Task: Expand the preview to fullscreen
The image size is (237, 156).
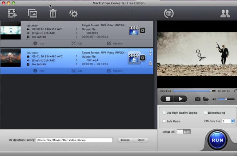Action: 235,91
